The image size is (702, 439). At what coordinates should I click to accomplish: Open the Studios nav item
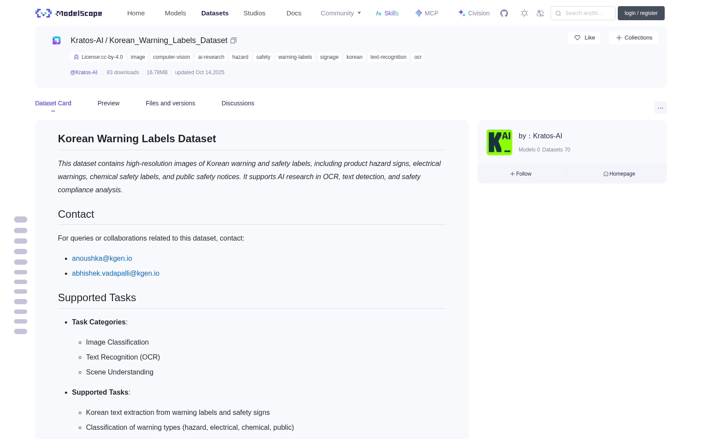click(254, 13)
